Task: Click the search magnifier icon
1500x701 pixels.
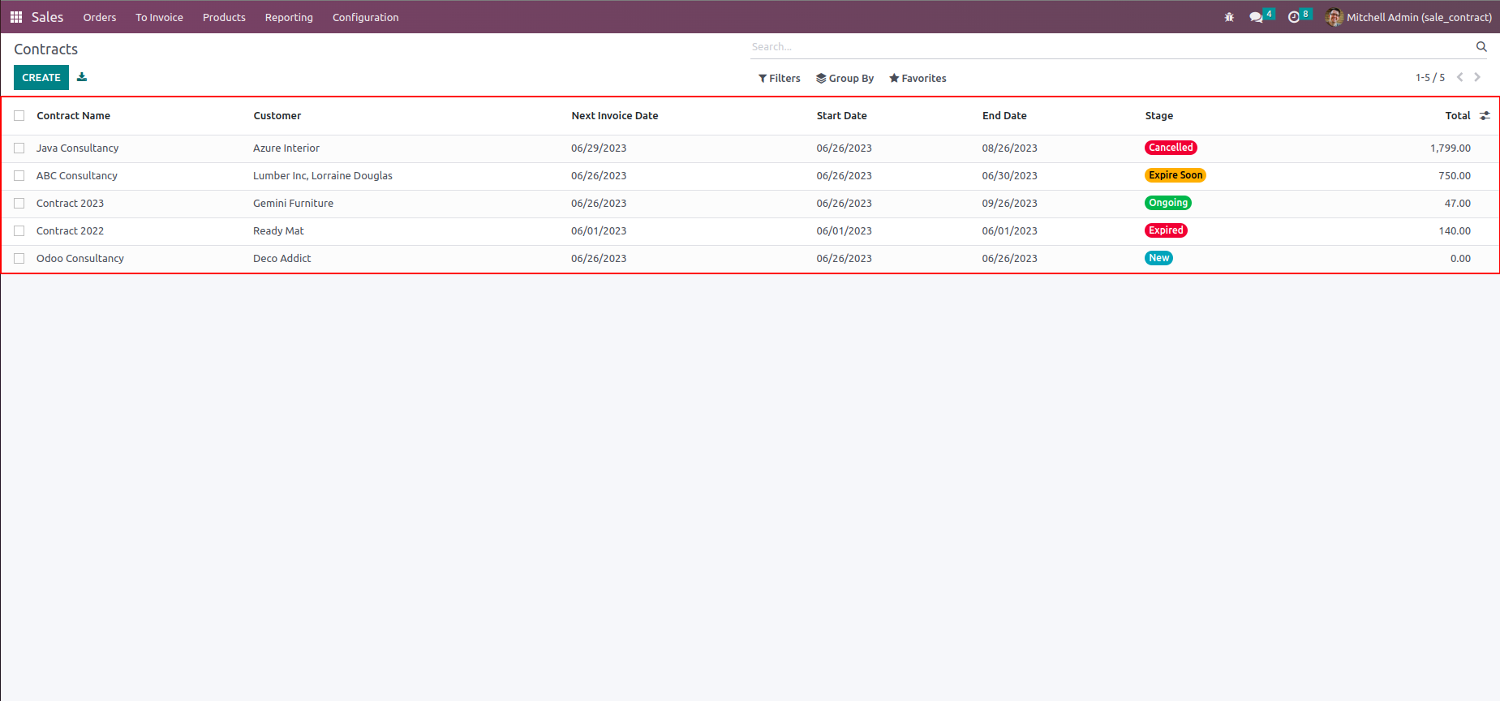Action: (1481, 47)
